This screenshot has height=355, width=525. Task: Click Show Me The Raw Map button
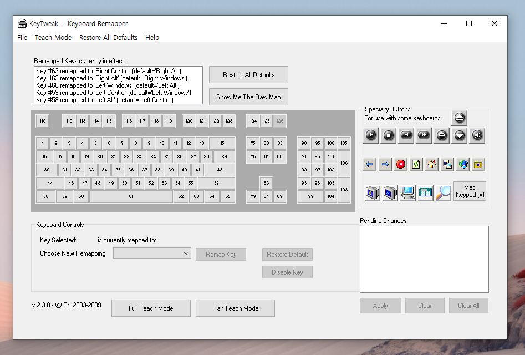pyautogui.click(x=248, y=97)
